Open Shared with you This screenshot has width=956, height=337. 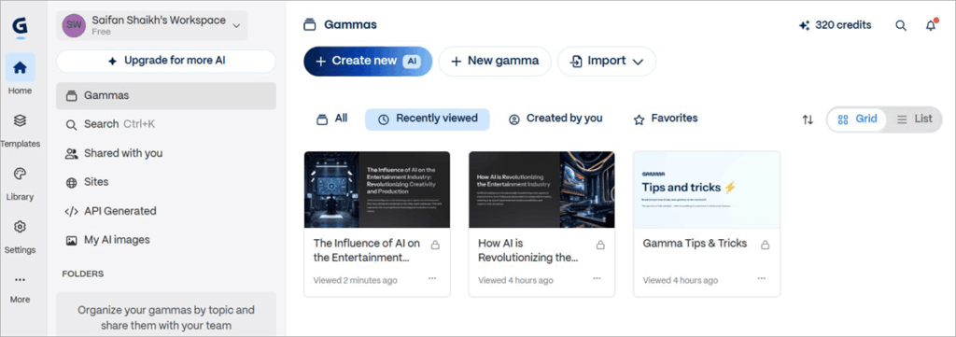[x=166, y=154]
